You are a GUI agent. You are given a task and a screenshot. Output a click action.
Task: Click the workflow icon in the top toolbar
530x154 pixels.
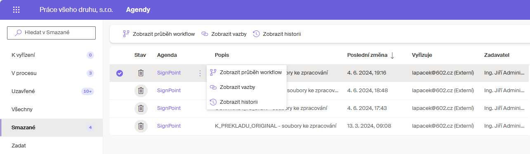(127, 34)
